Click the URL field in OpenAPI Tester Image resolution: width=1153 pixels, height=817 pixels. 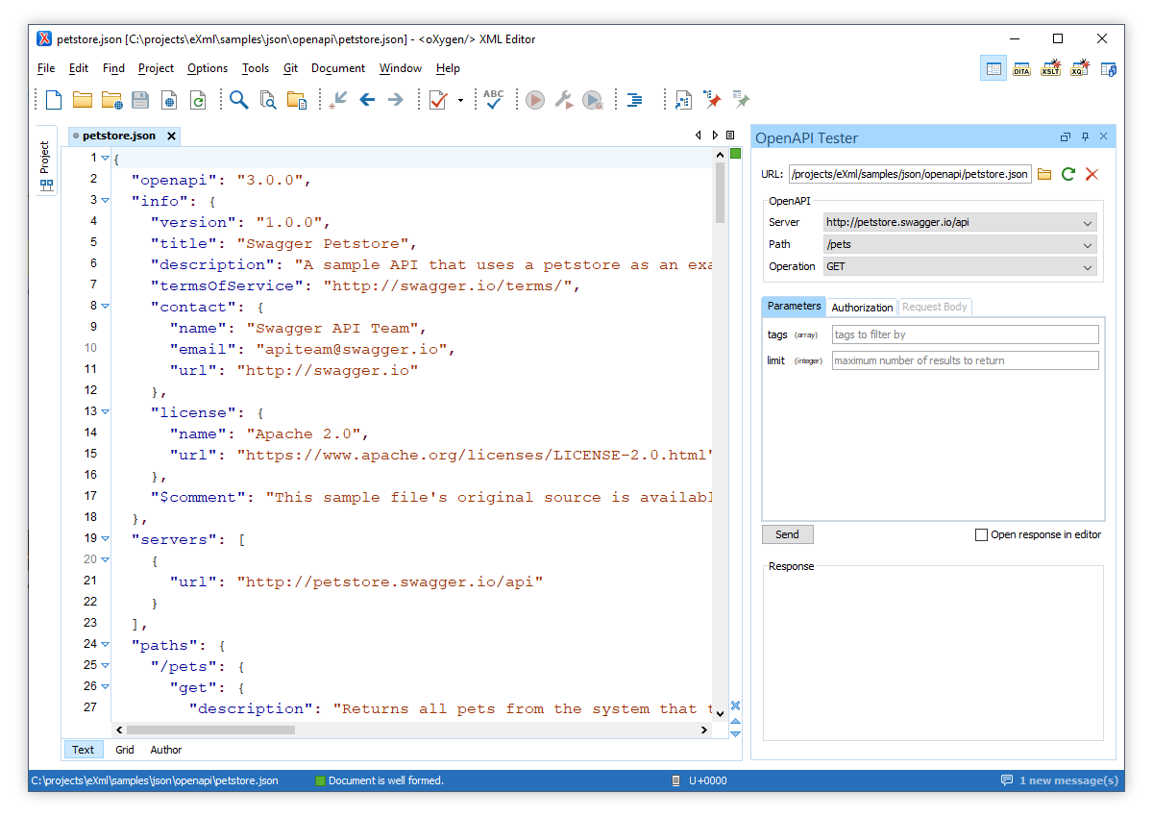tap(910, 174)
